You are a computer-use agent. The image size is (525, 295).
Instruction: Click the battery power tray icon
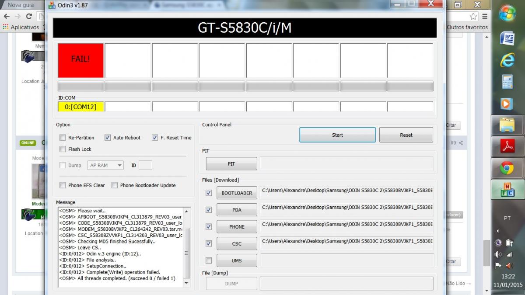[x=509, y=243]
